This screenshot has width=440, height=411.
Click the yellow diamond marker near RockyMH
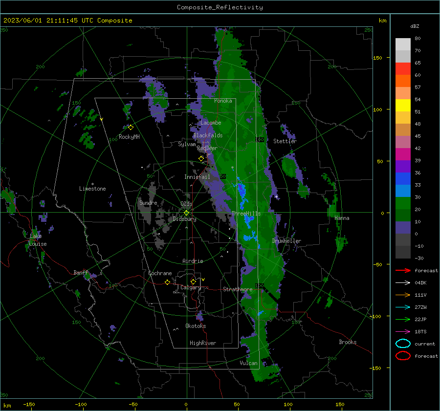click(x=131, y=128)
